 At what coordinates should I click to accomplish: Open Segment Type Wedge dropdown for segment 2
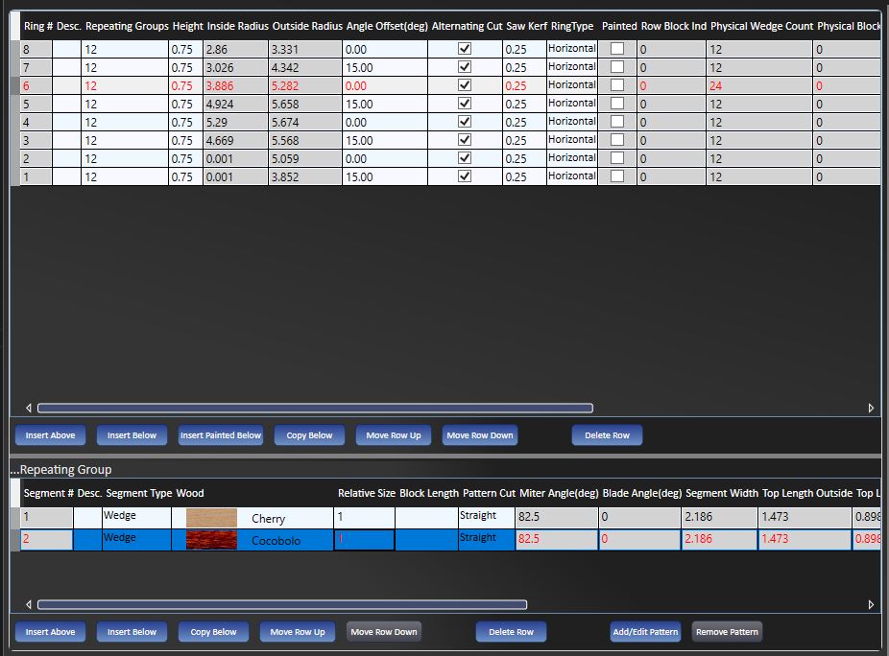pyautogui.click(x=135, y=539)
